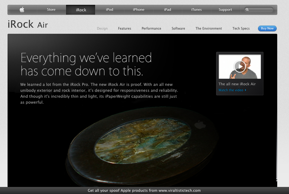The width and height of the screenshot is (289, 194).
Task: Open the Features section link
Action: (124, 29)
